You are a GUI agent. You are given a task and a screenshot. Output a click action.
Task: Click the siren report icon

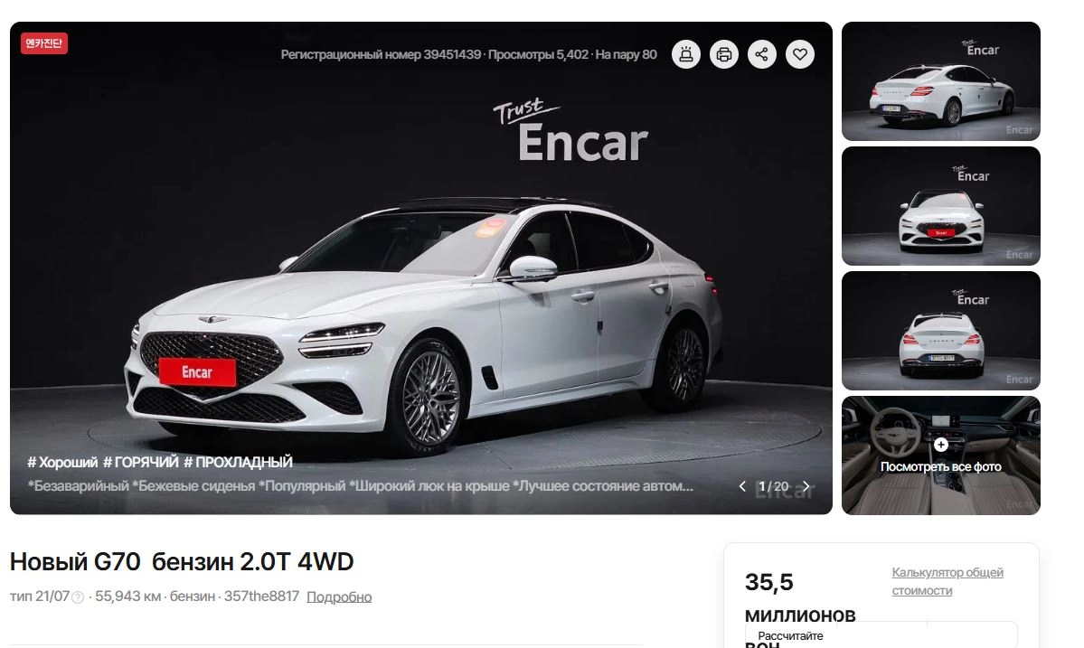[x=686, y=54]
